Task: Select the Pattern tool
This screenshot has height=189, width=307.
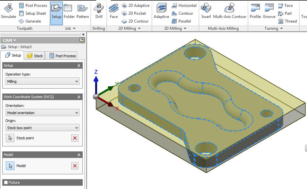Action: coord(83,11)
